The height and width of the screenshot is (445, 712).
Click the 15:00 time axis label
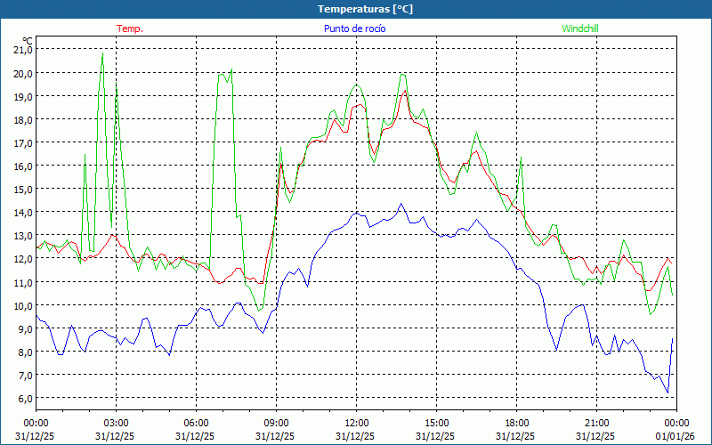[436, 423]
